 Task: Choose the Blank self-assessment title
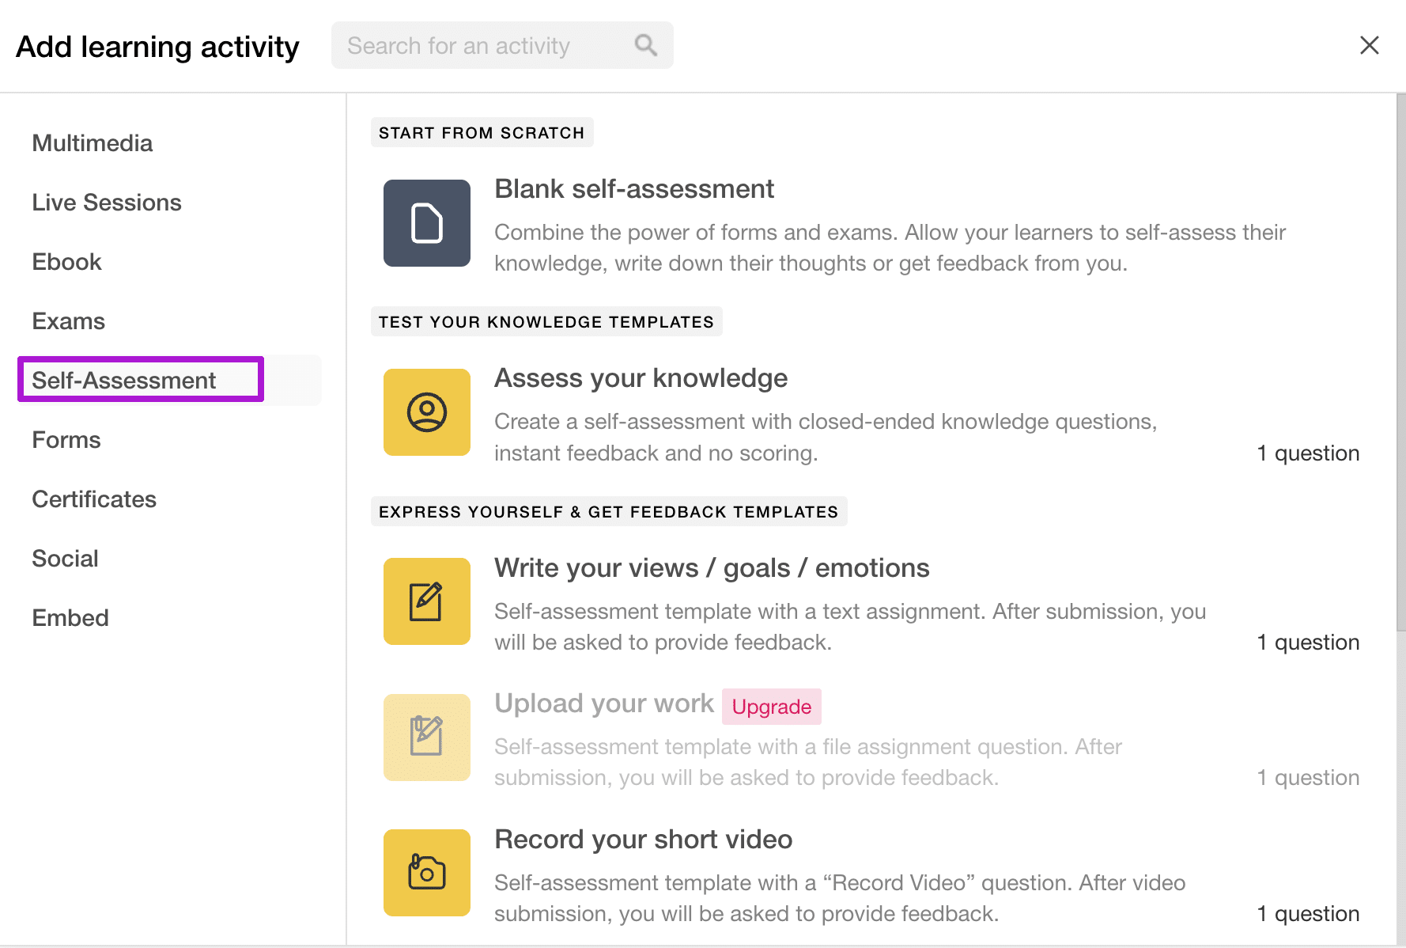634,189
